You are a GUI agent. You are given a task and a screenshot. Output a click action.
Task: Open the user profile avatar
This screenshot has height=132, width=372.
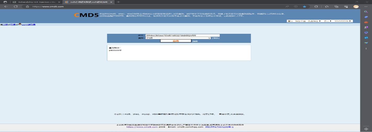point(356,6)
